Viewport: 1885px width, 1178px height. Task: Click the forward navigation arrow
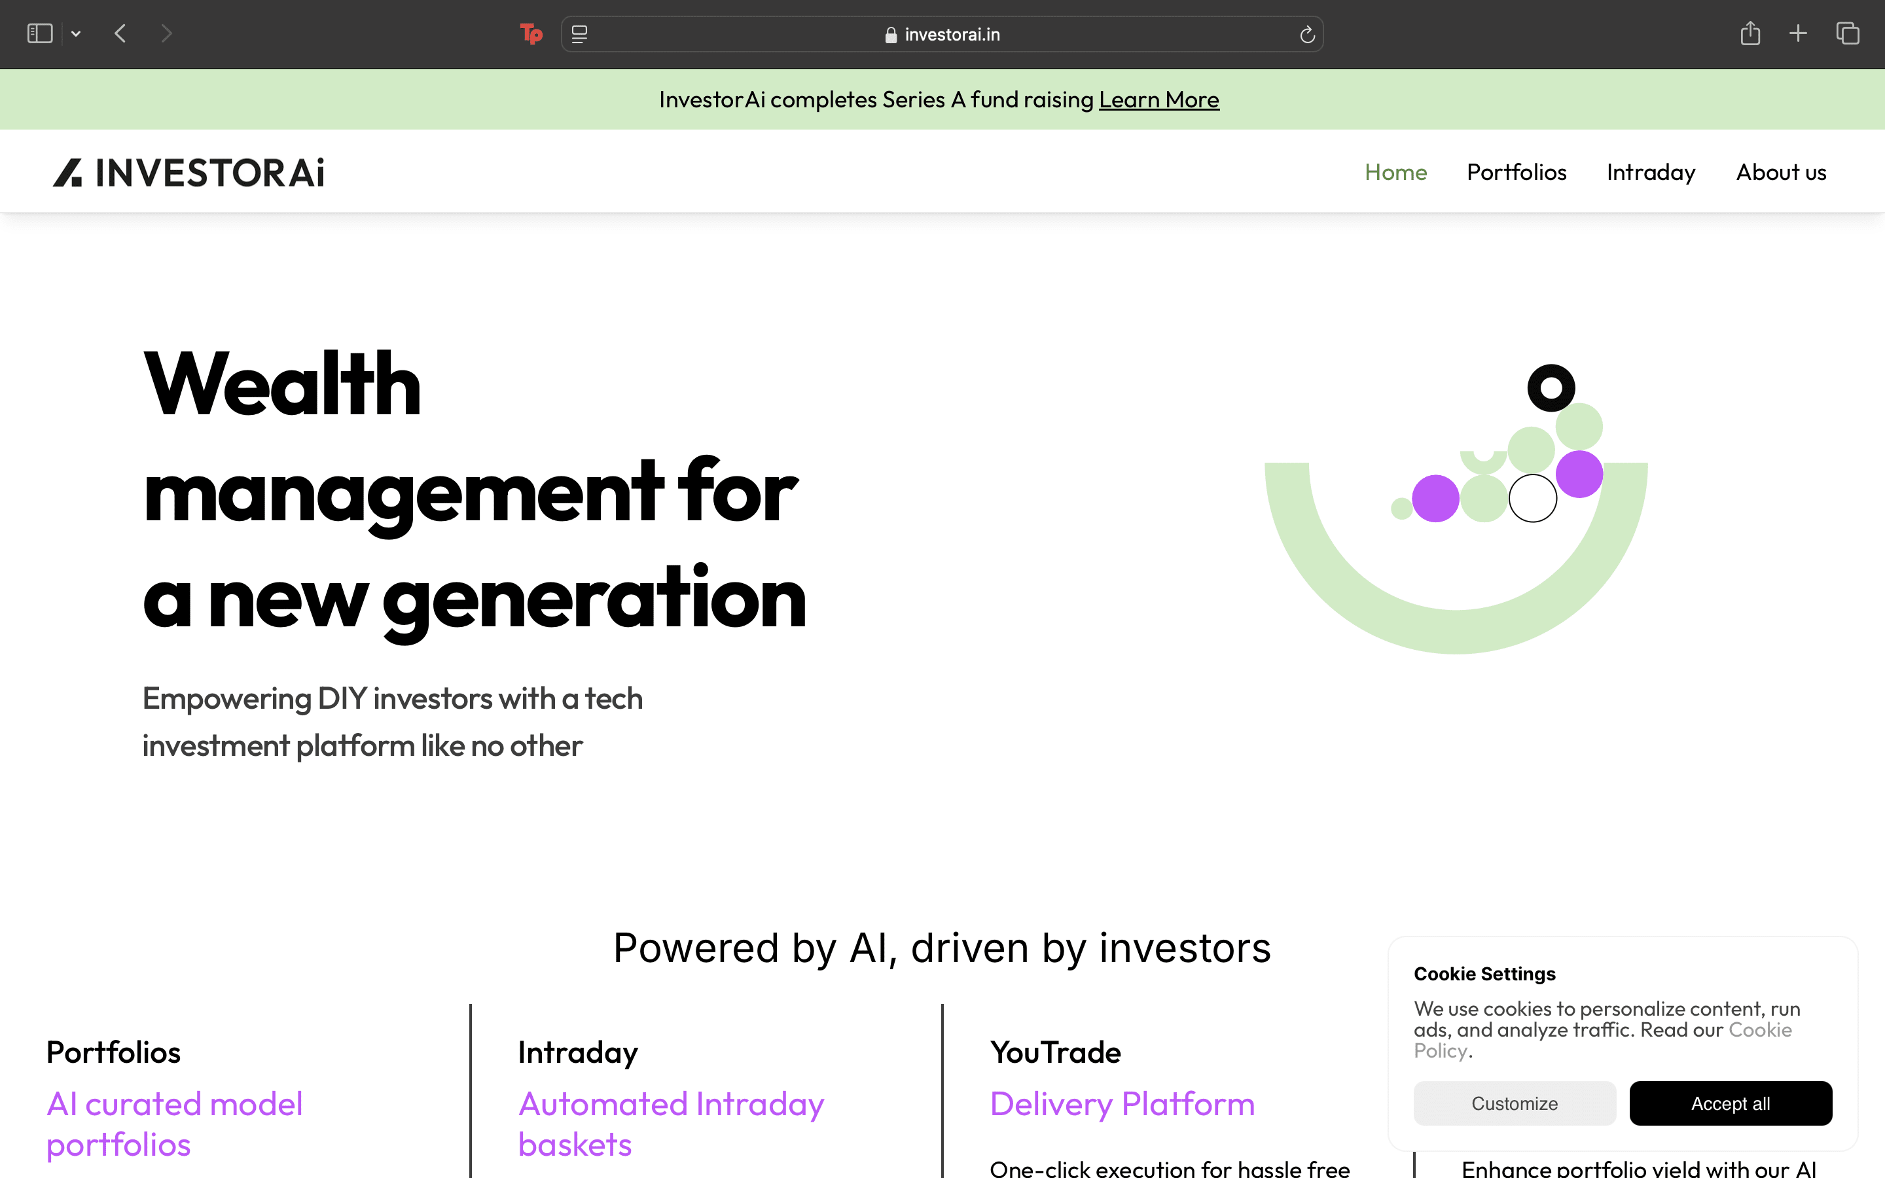pos(166,33)
